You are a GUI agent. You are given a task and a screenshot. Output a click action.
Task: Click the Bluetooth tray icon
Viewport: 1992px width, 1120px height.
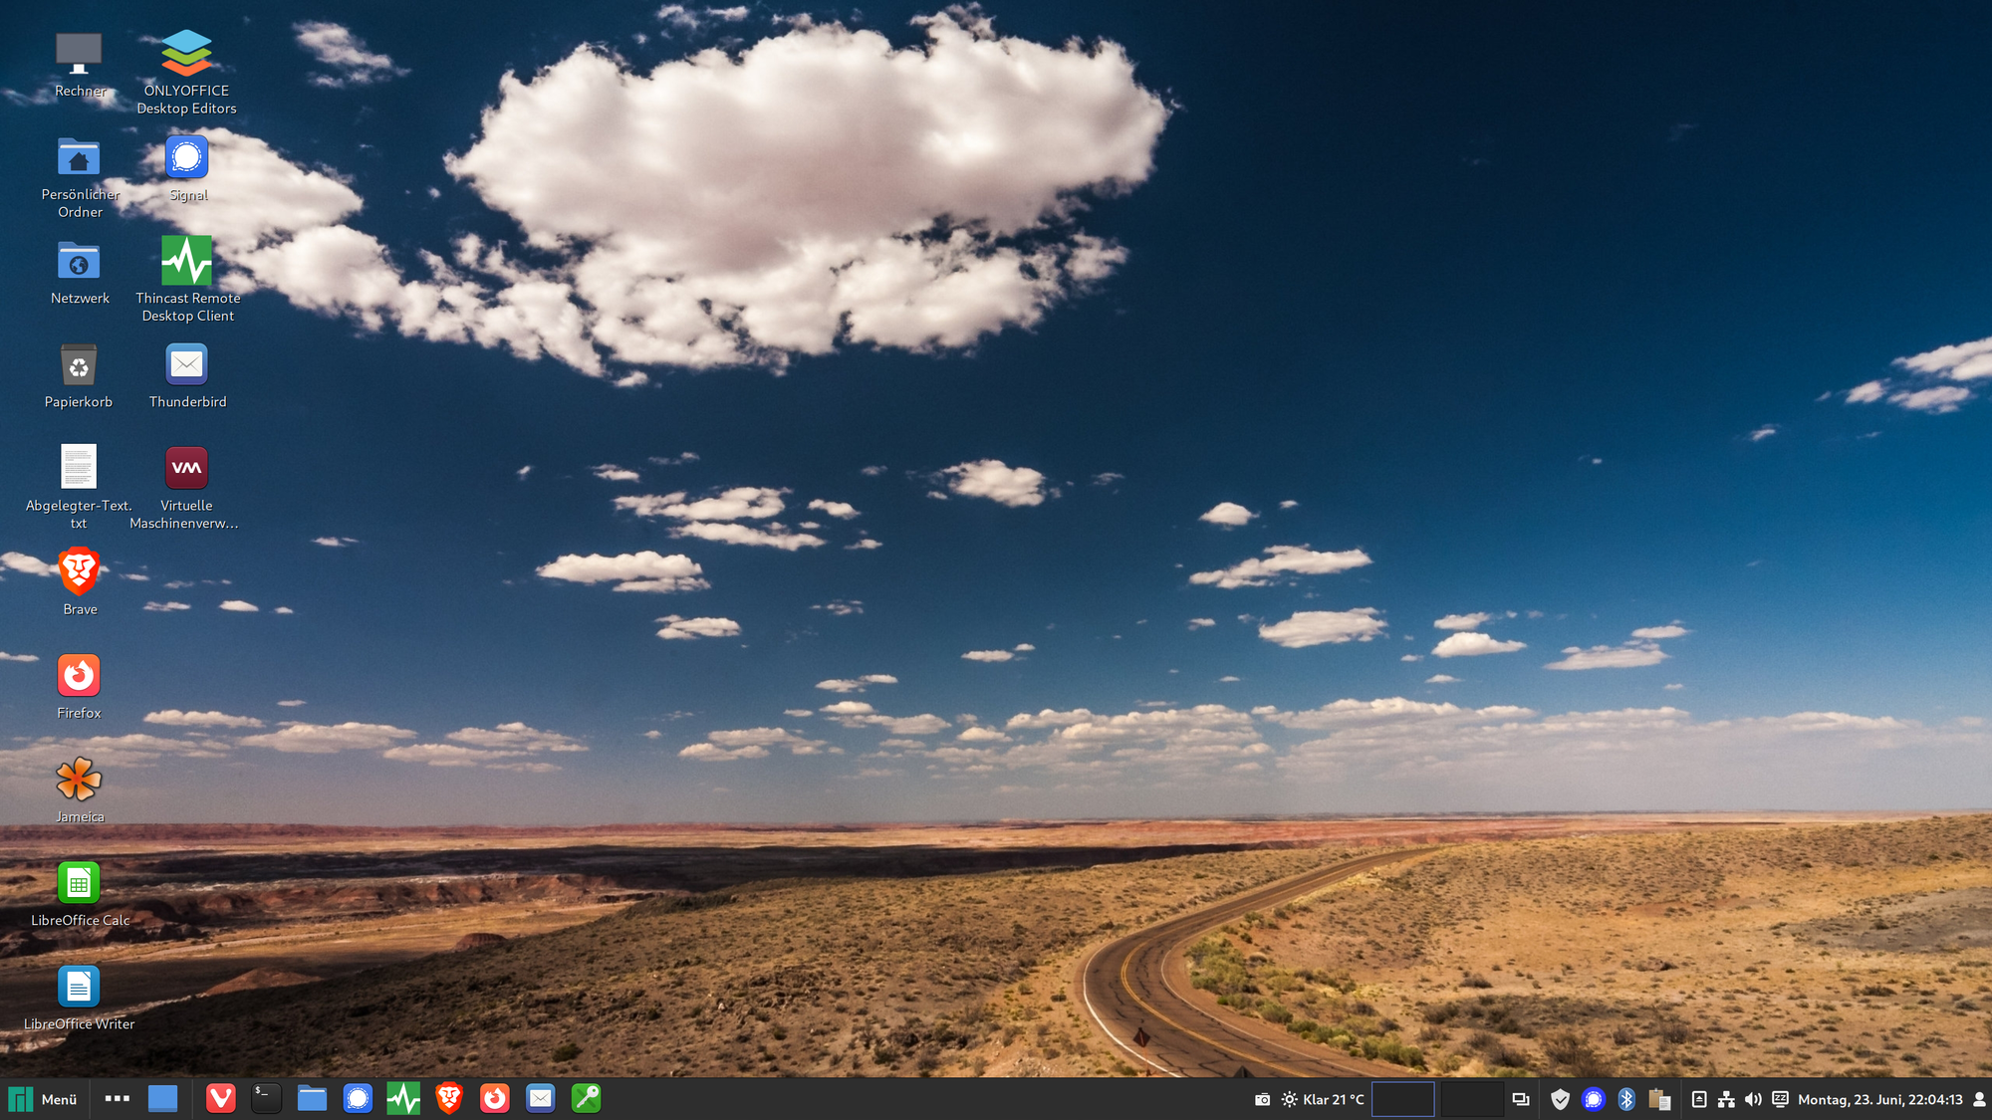pos(1626,1099)
